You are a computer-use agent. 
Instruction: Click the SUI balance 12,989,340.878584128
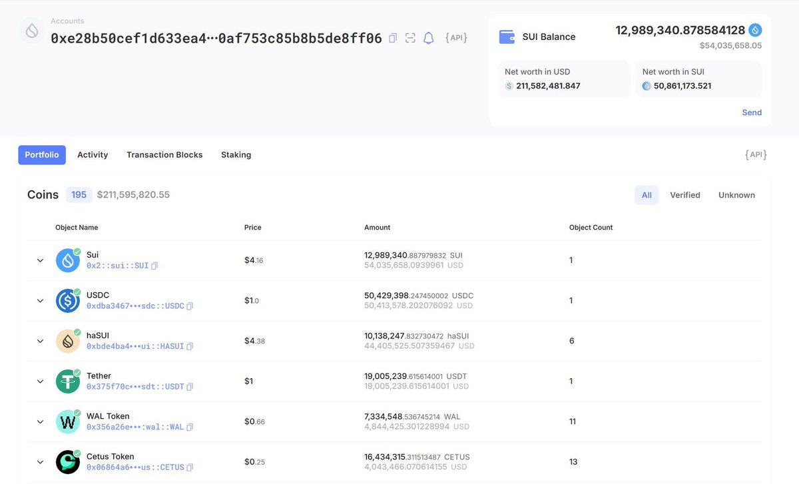pyautogui.click(x=680, y=30)
